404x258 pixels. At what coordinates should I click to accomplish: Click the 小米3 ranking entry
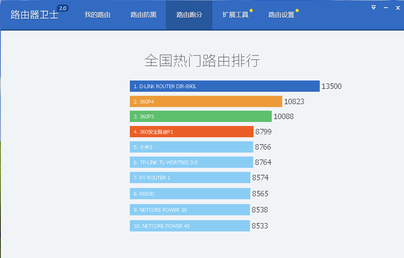[192, 147]
